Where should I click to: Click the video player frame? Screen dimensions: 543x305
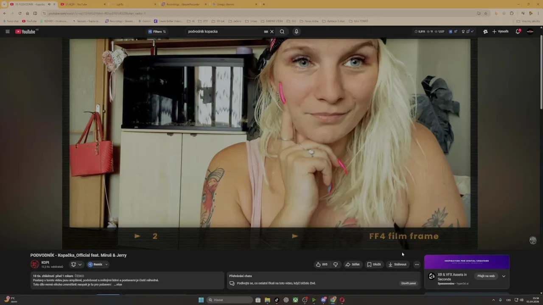(x=270, y=144)
